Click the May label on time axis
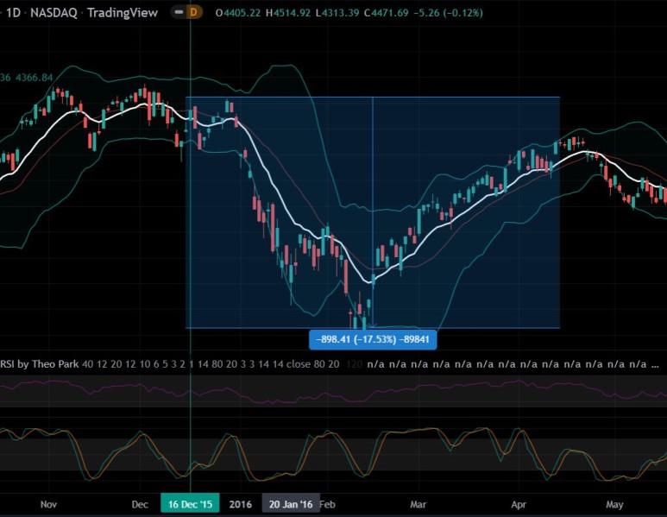 point(614,504)
